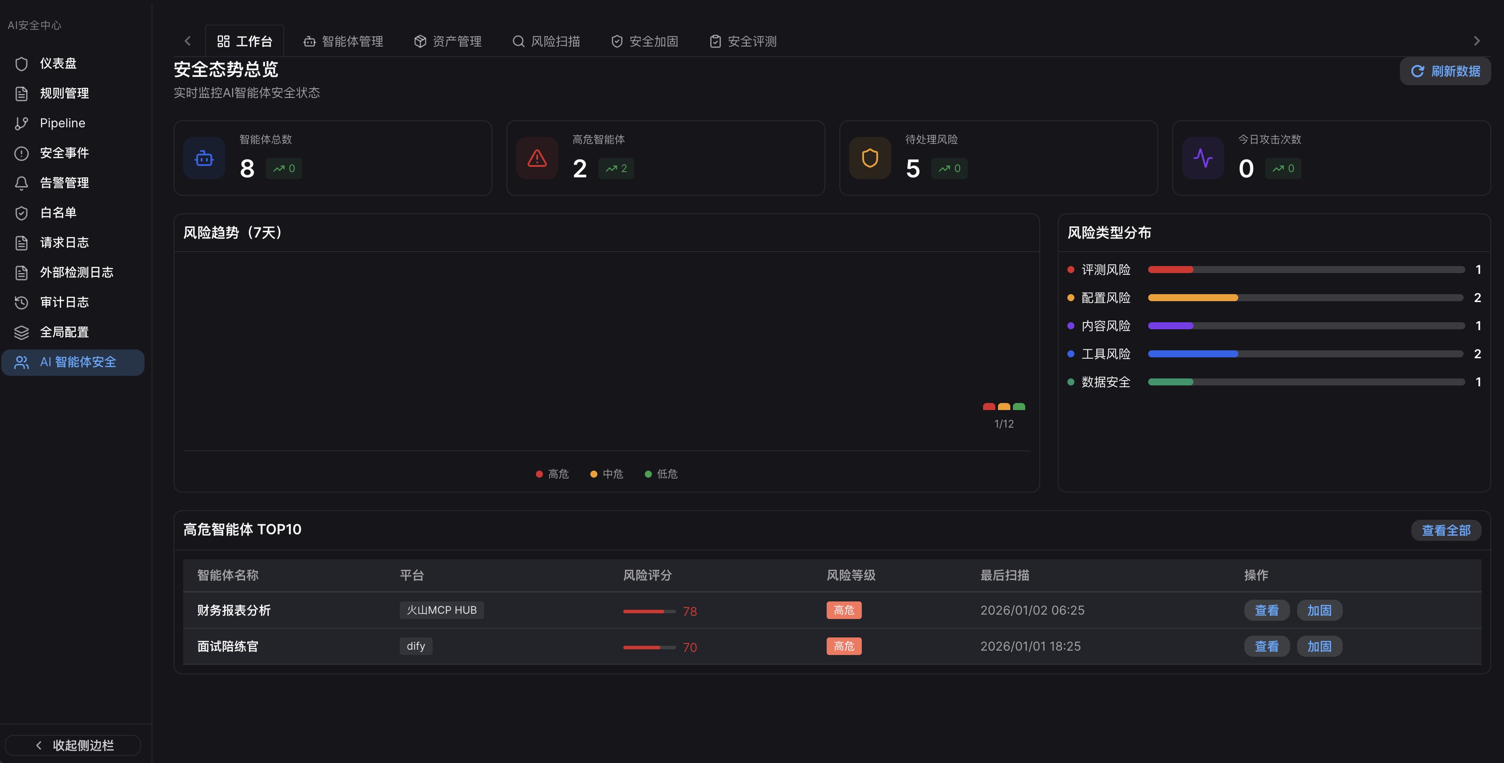Click the left chevron beside 工作台 tab
The image size is (1504, 763).
[188, 40]
